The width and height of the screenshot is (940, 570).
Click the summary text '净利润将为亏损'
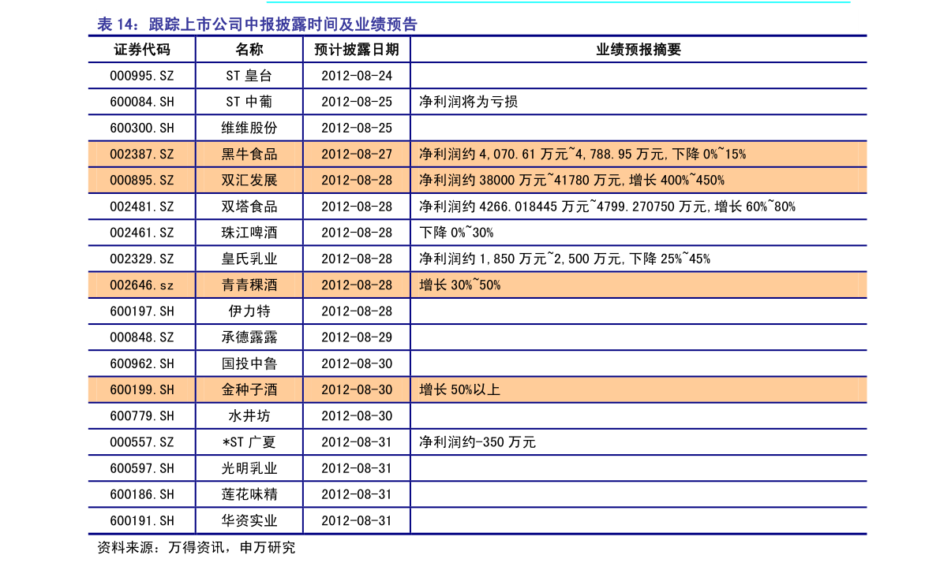point(468,102)
